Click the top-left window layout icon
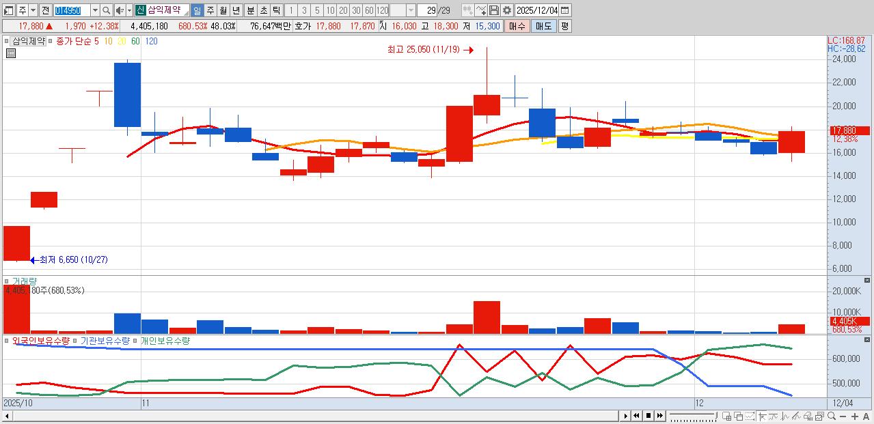This screenshot has height=424, width=874. pyautogui.click(x=8, y=10)
